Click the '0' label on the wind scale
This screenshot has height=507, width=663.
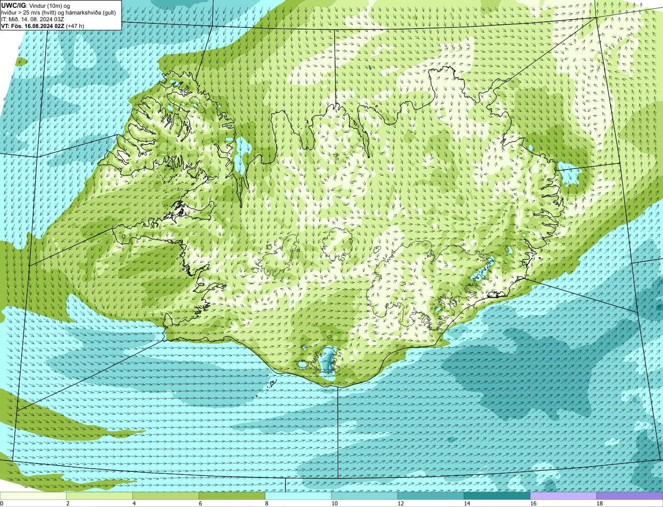(2, 503)
